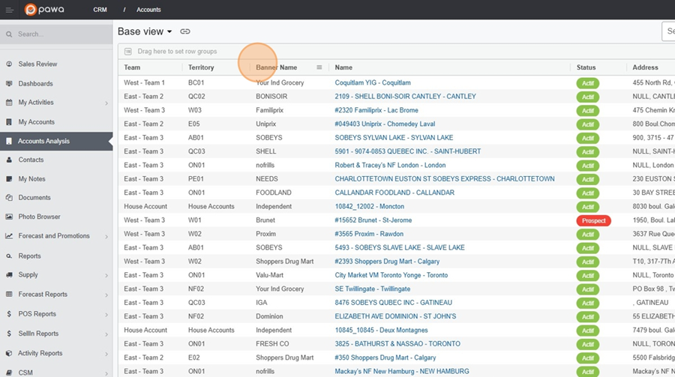675x377 pixels.
Task: Sort by the Banner Name column header
Action: [x=276, y=67]
